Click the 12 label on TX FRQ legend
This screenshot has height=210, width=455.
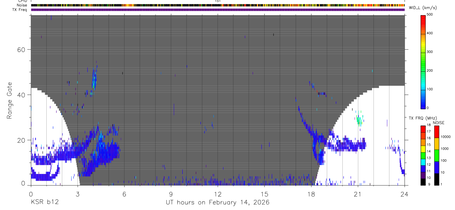tap(429, 164)
